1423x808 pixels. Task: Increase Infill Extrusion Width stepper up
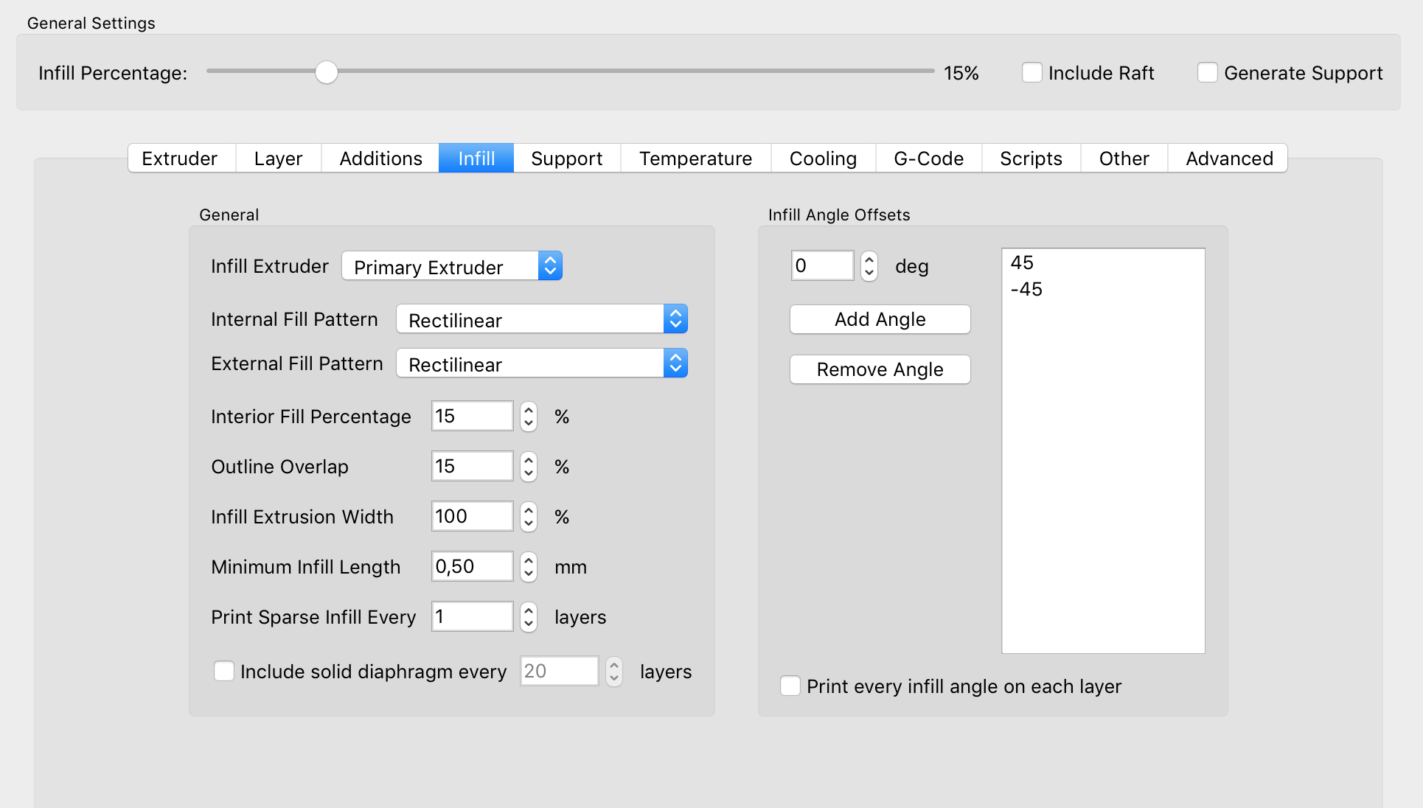(528, 509)
